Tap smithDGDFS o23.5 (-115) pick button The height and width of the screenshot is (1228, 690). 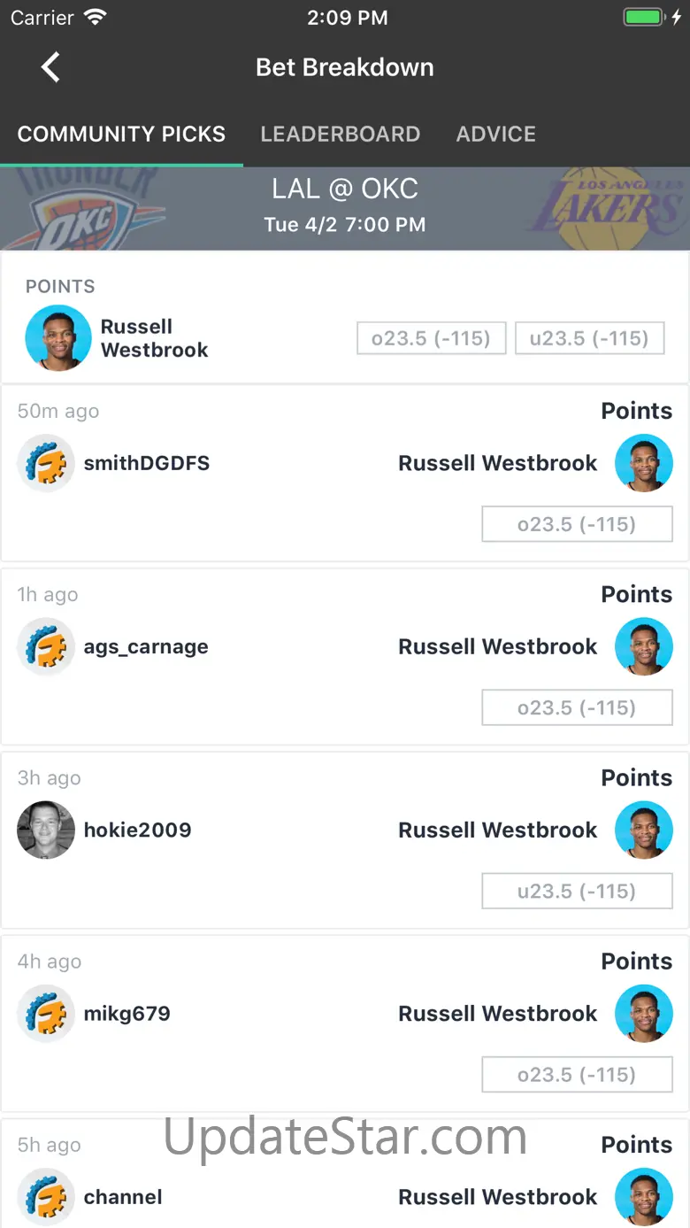pyautogui.click(x=577, y=524)
